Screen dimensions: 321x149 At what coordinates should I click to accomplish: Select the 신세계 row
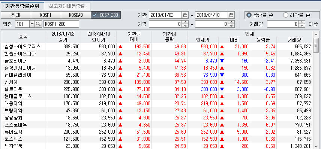(x=157, y=82)
